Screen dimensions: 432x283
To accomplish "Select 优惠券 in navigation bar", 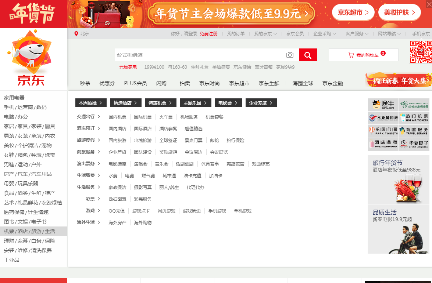I will click(x=107, y=83).
